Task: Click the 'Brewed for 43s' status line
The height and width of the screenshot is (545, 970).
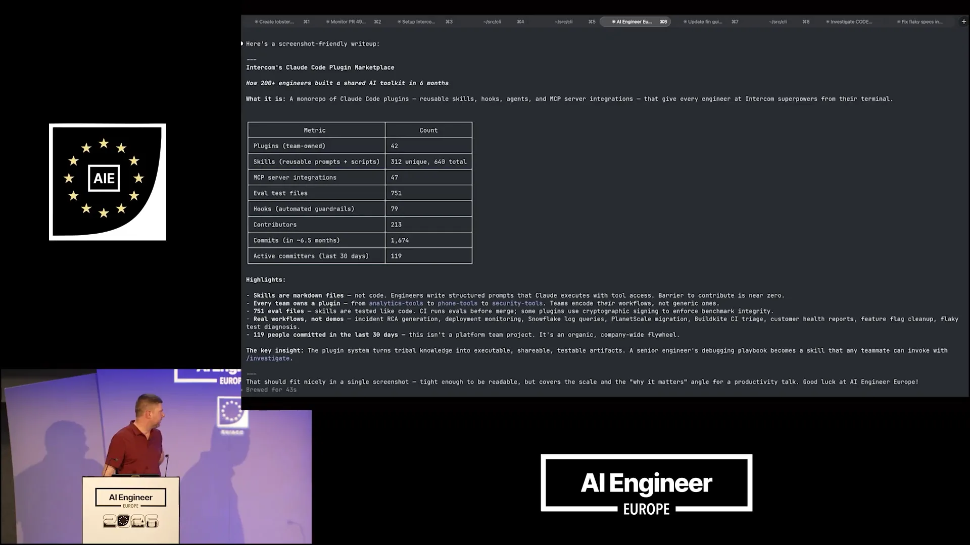Action: (x=271, y=390)
